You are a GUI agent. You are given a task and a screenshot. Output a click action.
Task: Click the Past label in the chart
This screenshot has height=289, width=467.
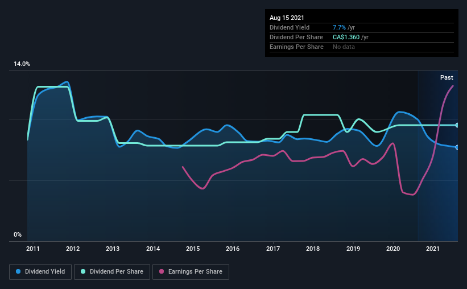[447, 77]
